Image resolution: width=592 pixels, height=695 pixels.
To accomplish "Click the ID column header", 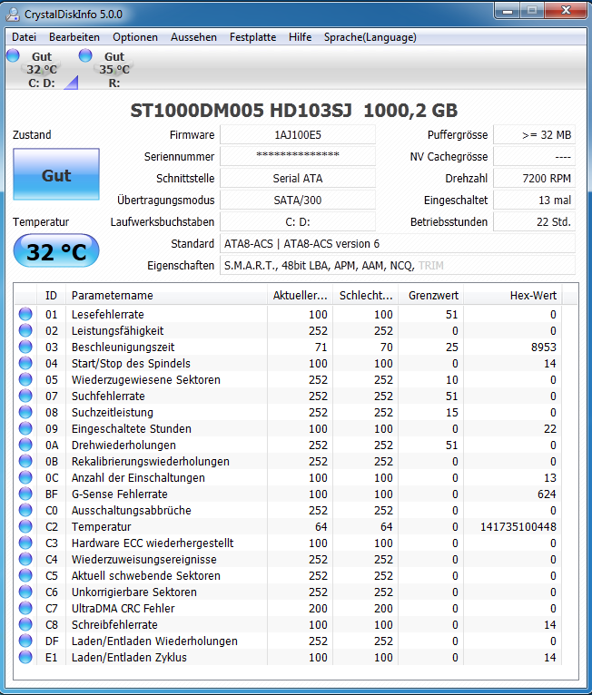I will [x=51, y=295].
